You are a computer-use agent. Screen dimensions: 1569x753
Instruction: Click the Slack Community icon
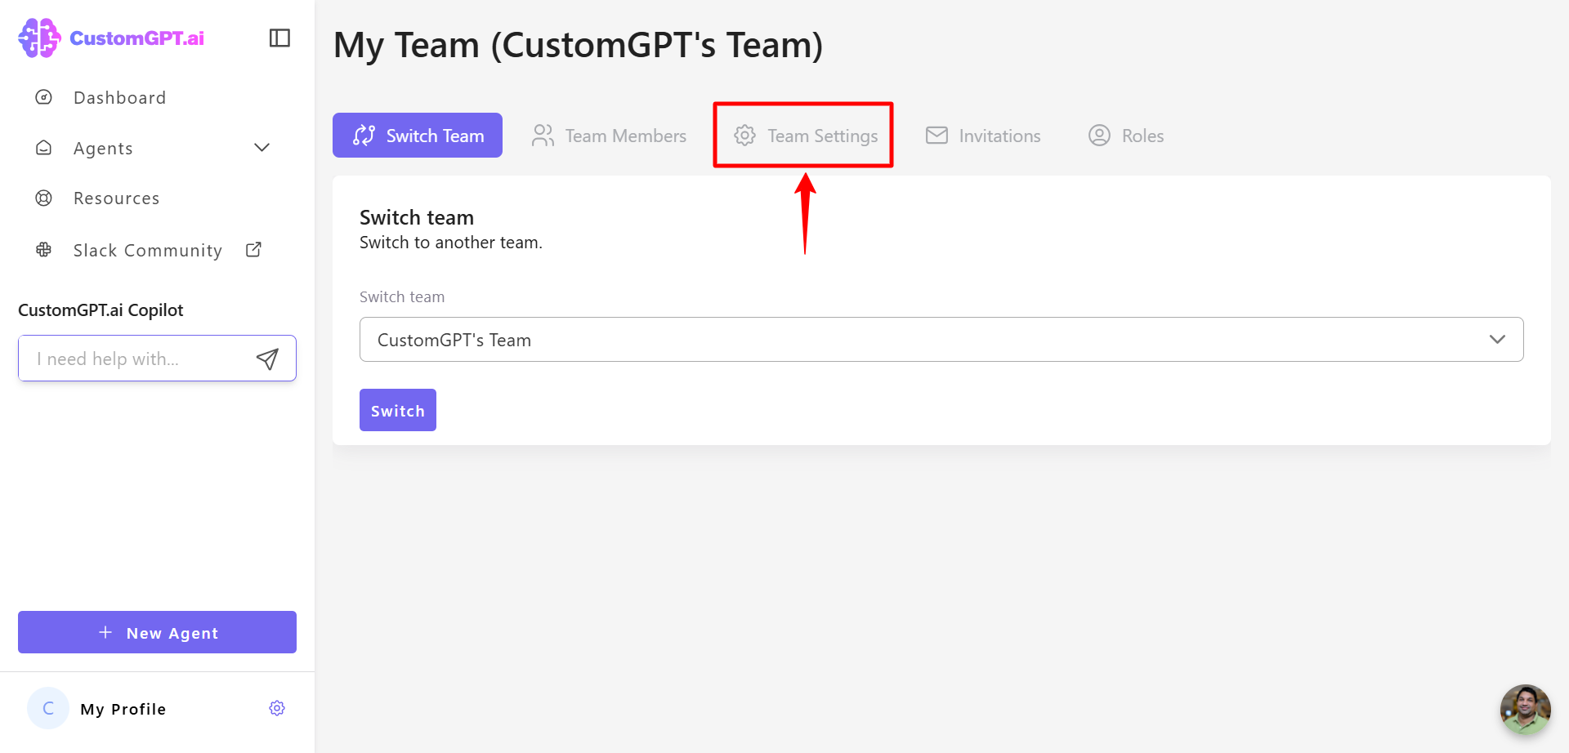pos(44,250)
